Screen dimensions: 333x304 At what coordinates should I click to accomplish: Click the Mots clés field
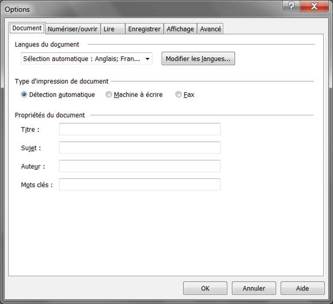pos(140,185)
